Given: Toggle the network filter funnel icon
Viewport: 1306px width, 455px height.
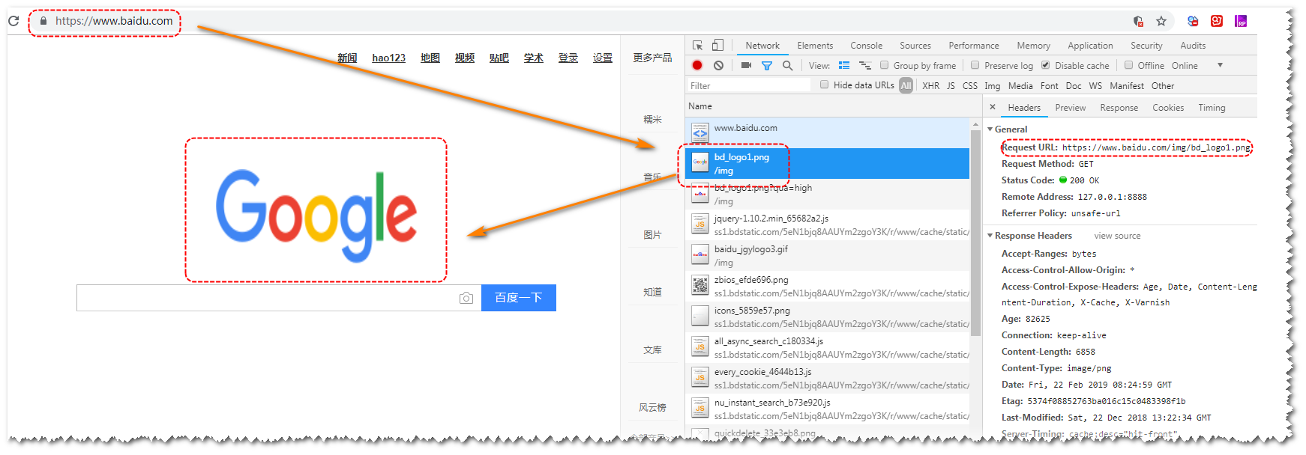Looking at the screenshot, I should tap(767, 65).
